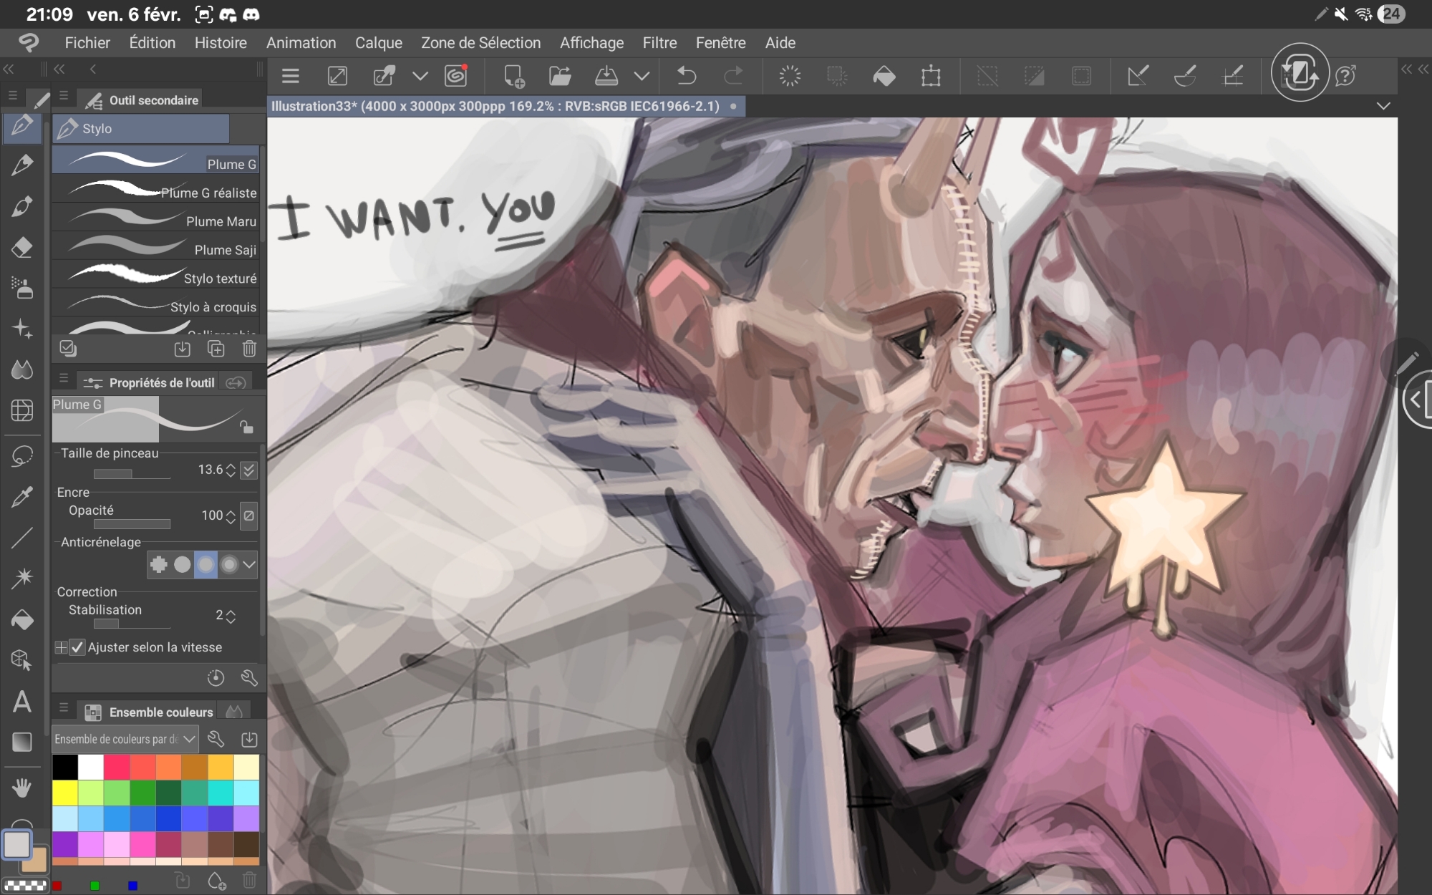Open the Filtre menu
1432x895 pixels.
[659, 43]
